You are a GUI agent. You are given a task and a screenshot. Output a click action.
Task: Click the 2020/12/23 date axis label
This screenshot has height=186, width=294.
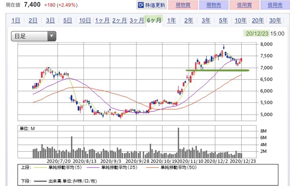tap(243, 161)
